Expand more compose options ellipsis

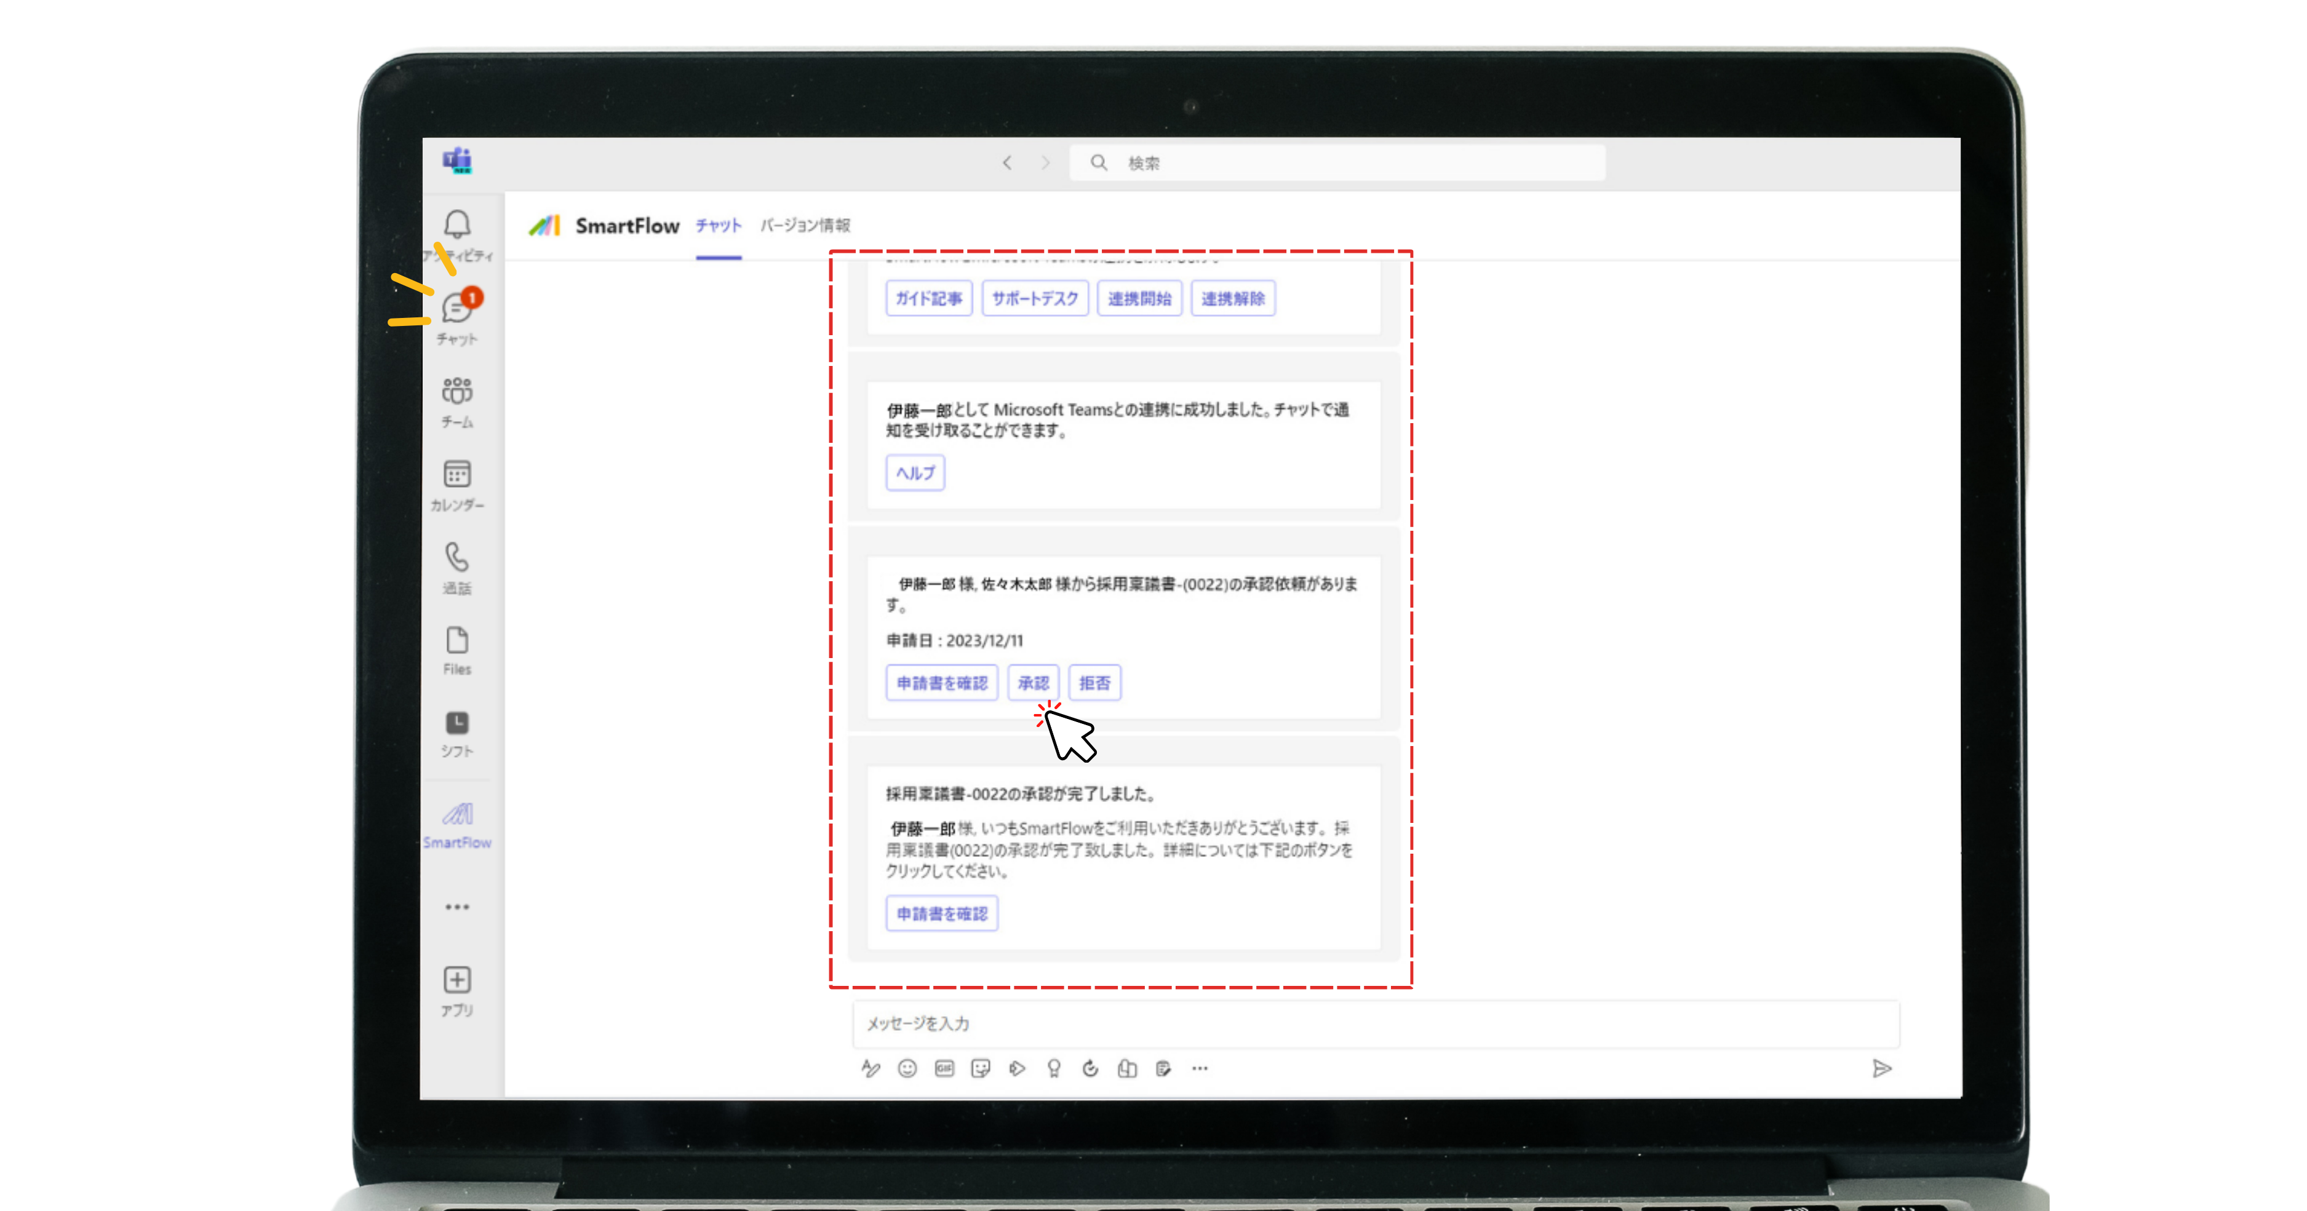1200,1069
